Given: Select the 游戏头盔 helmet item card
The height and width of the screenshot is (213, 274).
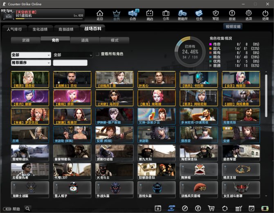Looking at the screenshot, I should click(x=157, y=190).
